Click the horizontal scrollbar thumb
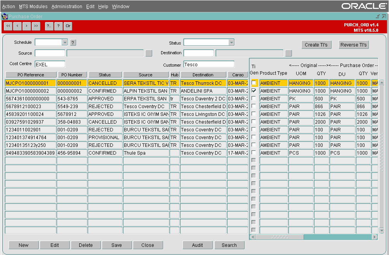The height and width of the screenshot is (255, 389). point(280,237)
